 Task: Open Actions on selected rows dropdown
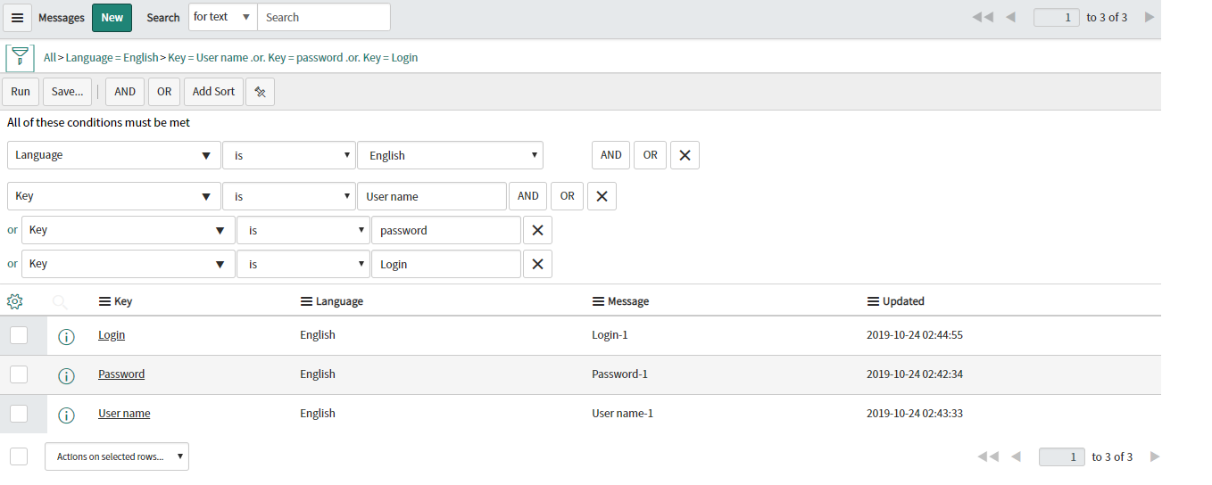[117, 456]
